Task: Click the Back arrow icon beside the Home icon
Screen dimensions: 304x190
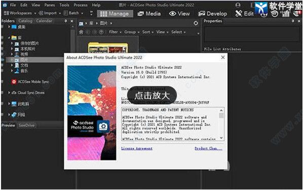Action: (x=88, y=32)
